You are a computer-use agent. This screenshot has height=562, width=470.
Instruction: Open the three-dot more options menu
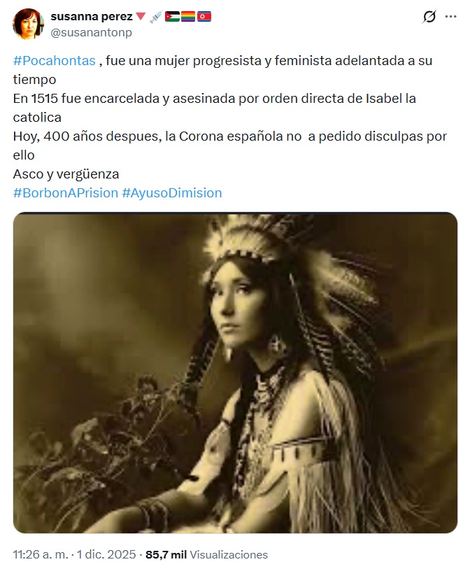click(450, 17)
